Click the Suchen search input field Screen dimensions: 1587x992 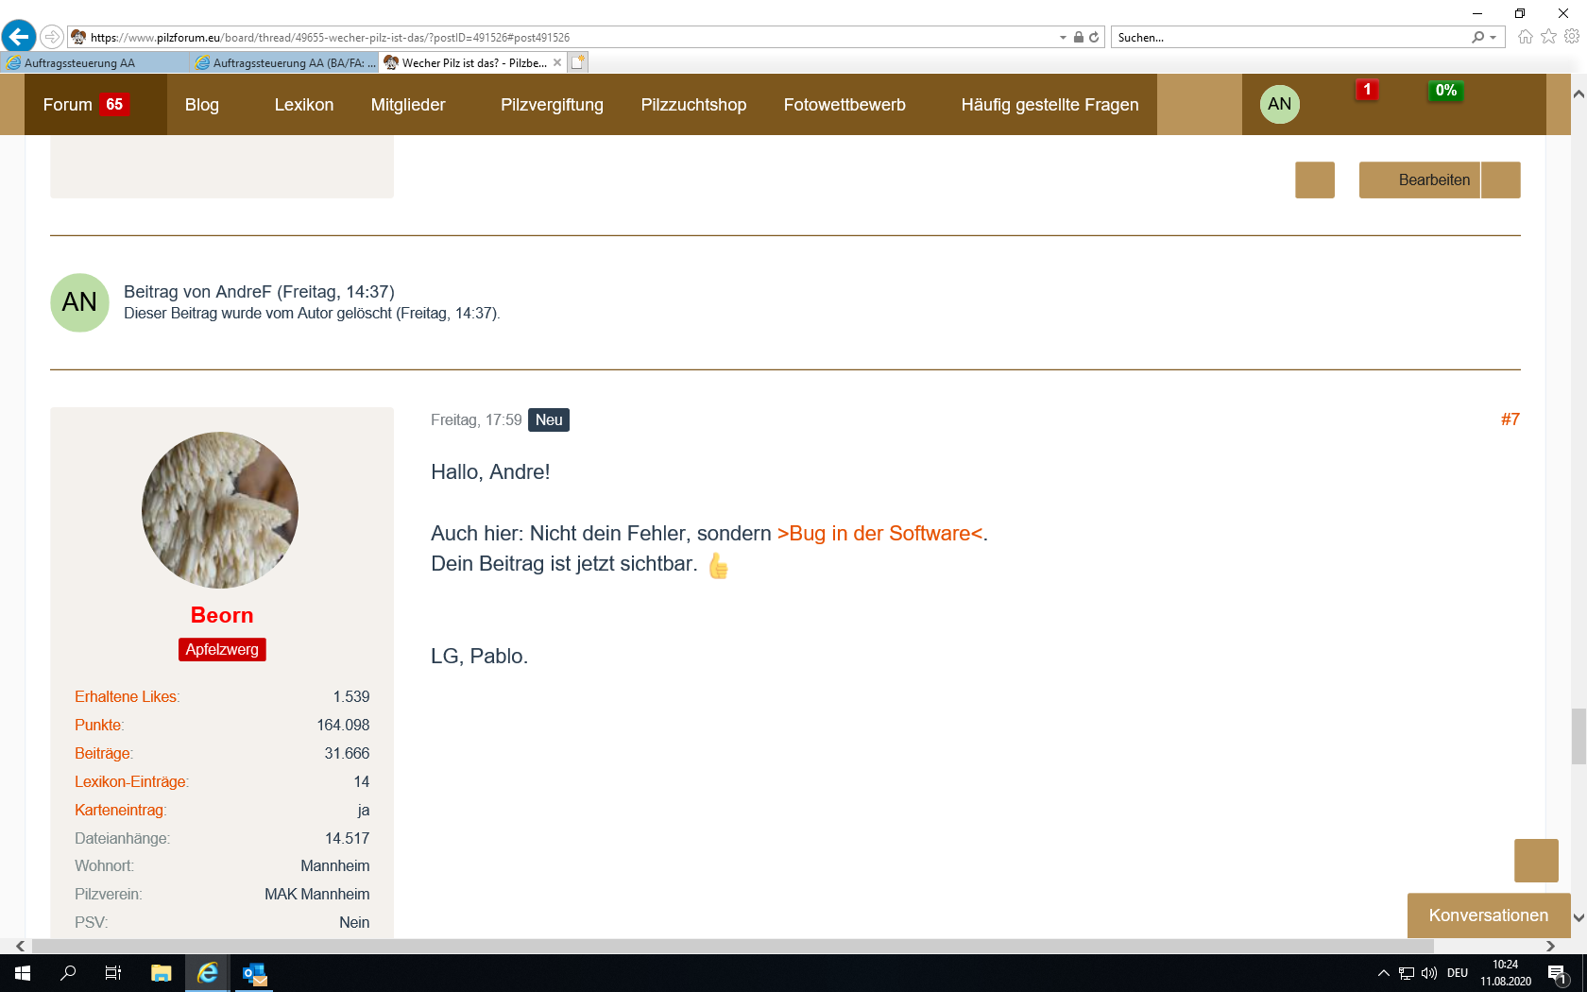point(1289,38)
